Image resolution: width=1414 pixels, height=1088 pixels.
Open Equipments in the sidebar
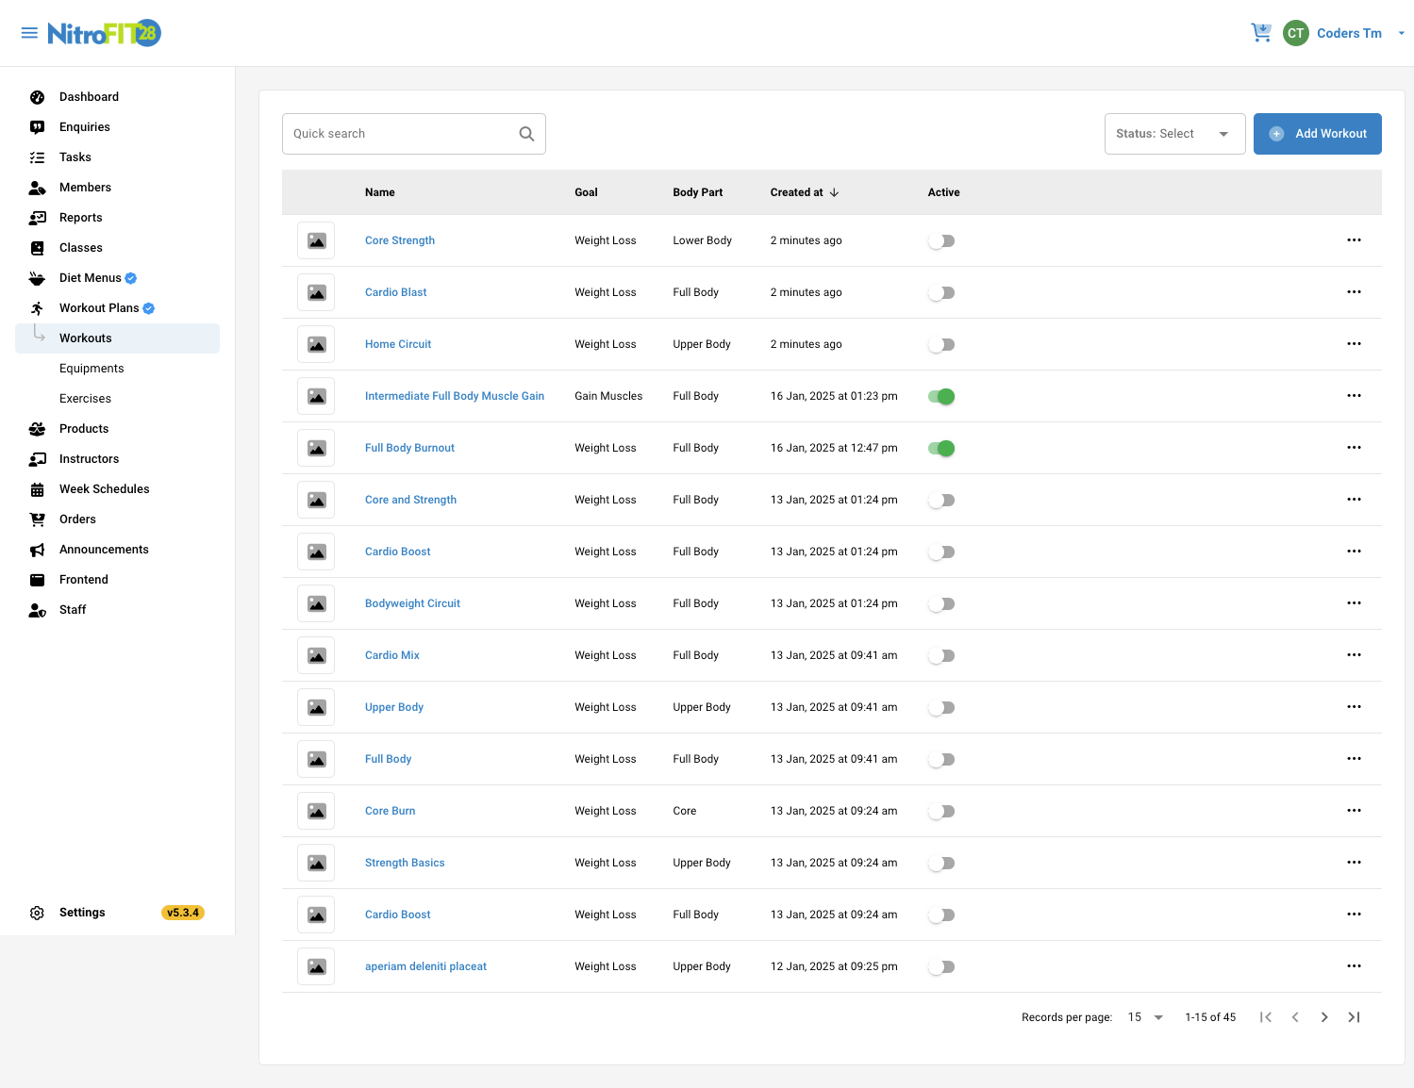(x=91, y=369)
